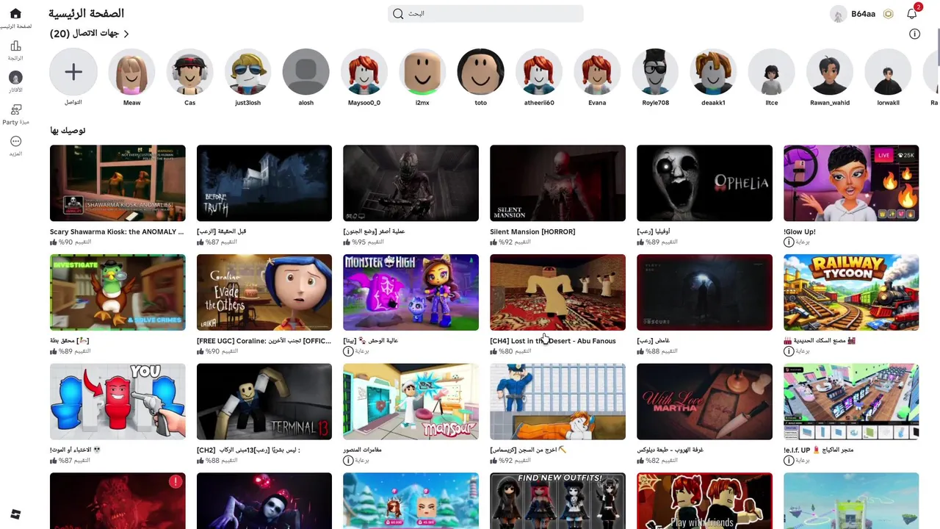Open the B64aa profile avatar
Image resolution: width=940 pixels, height=529 pixels.
[839, 14]
